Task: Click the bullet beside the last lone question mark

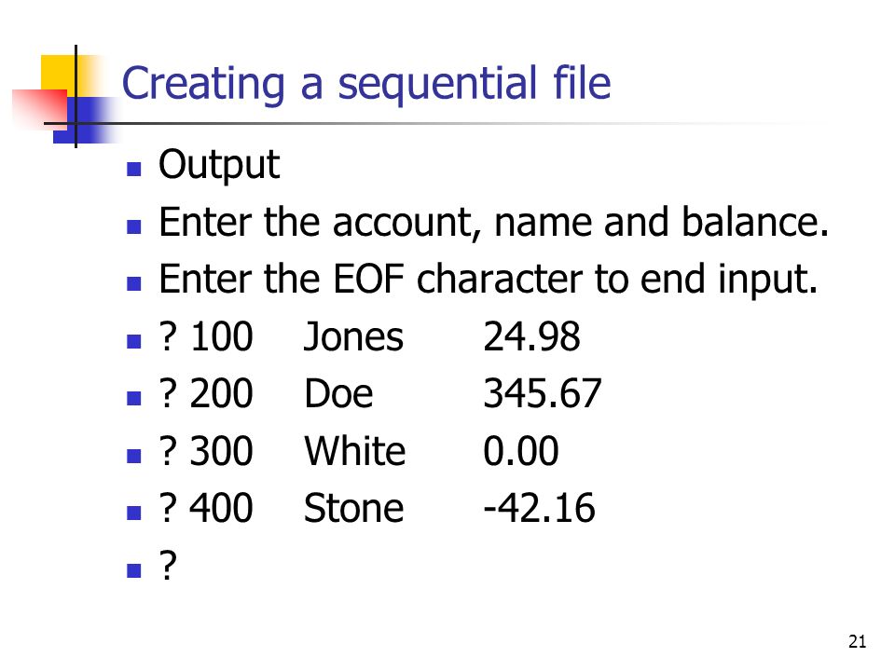Action: (133, 570)
